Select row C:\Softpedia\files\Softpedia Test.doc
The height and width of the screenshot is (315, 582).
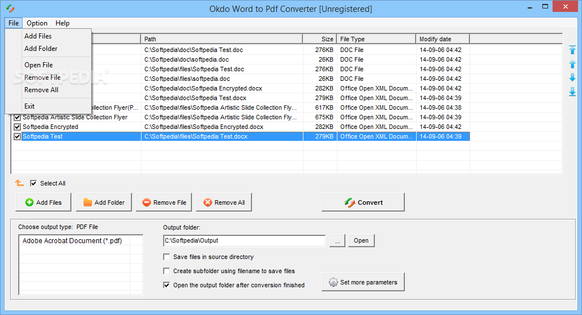pyautogui.click(x=194, y=69)
